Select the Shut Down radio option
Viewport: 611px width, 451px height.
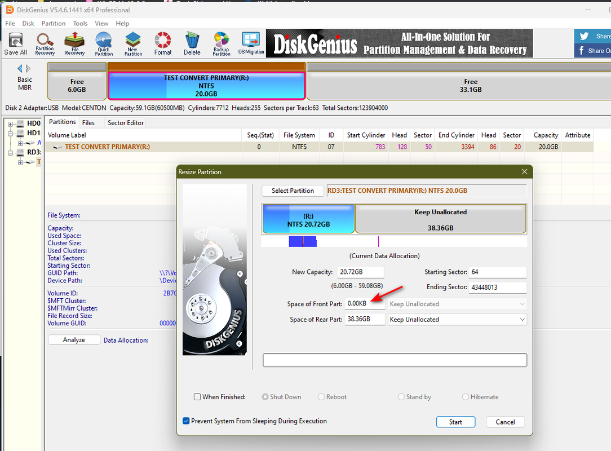tap(265, 397)
